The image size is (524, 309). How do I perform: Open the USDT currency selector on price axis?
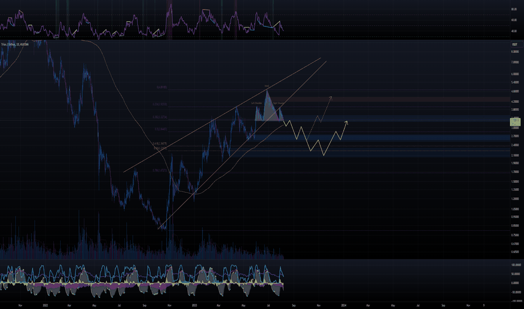[x=515, y=44]
